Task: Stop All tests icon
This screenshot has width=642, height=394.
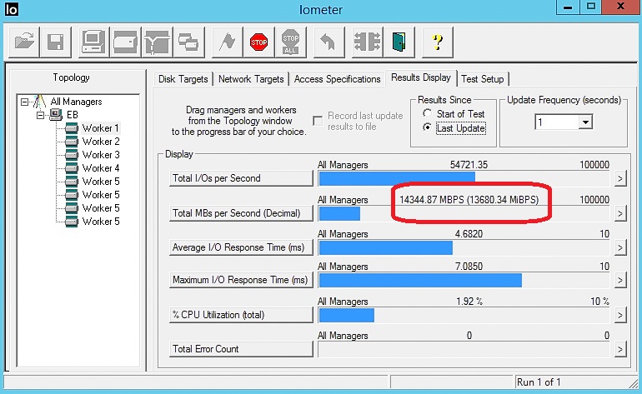Action: [x=290, y=42]
